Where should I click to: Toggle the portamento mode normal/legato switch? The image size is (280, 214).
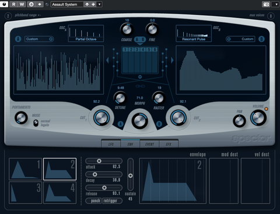[x=36, y=123]
